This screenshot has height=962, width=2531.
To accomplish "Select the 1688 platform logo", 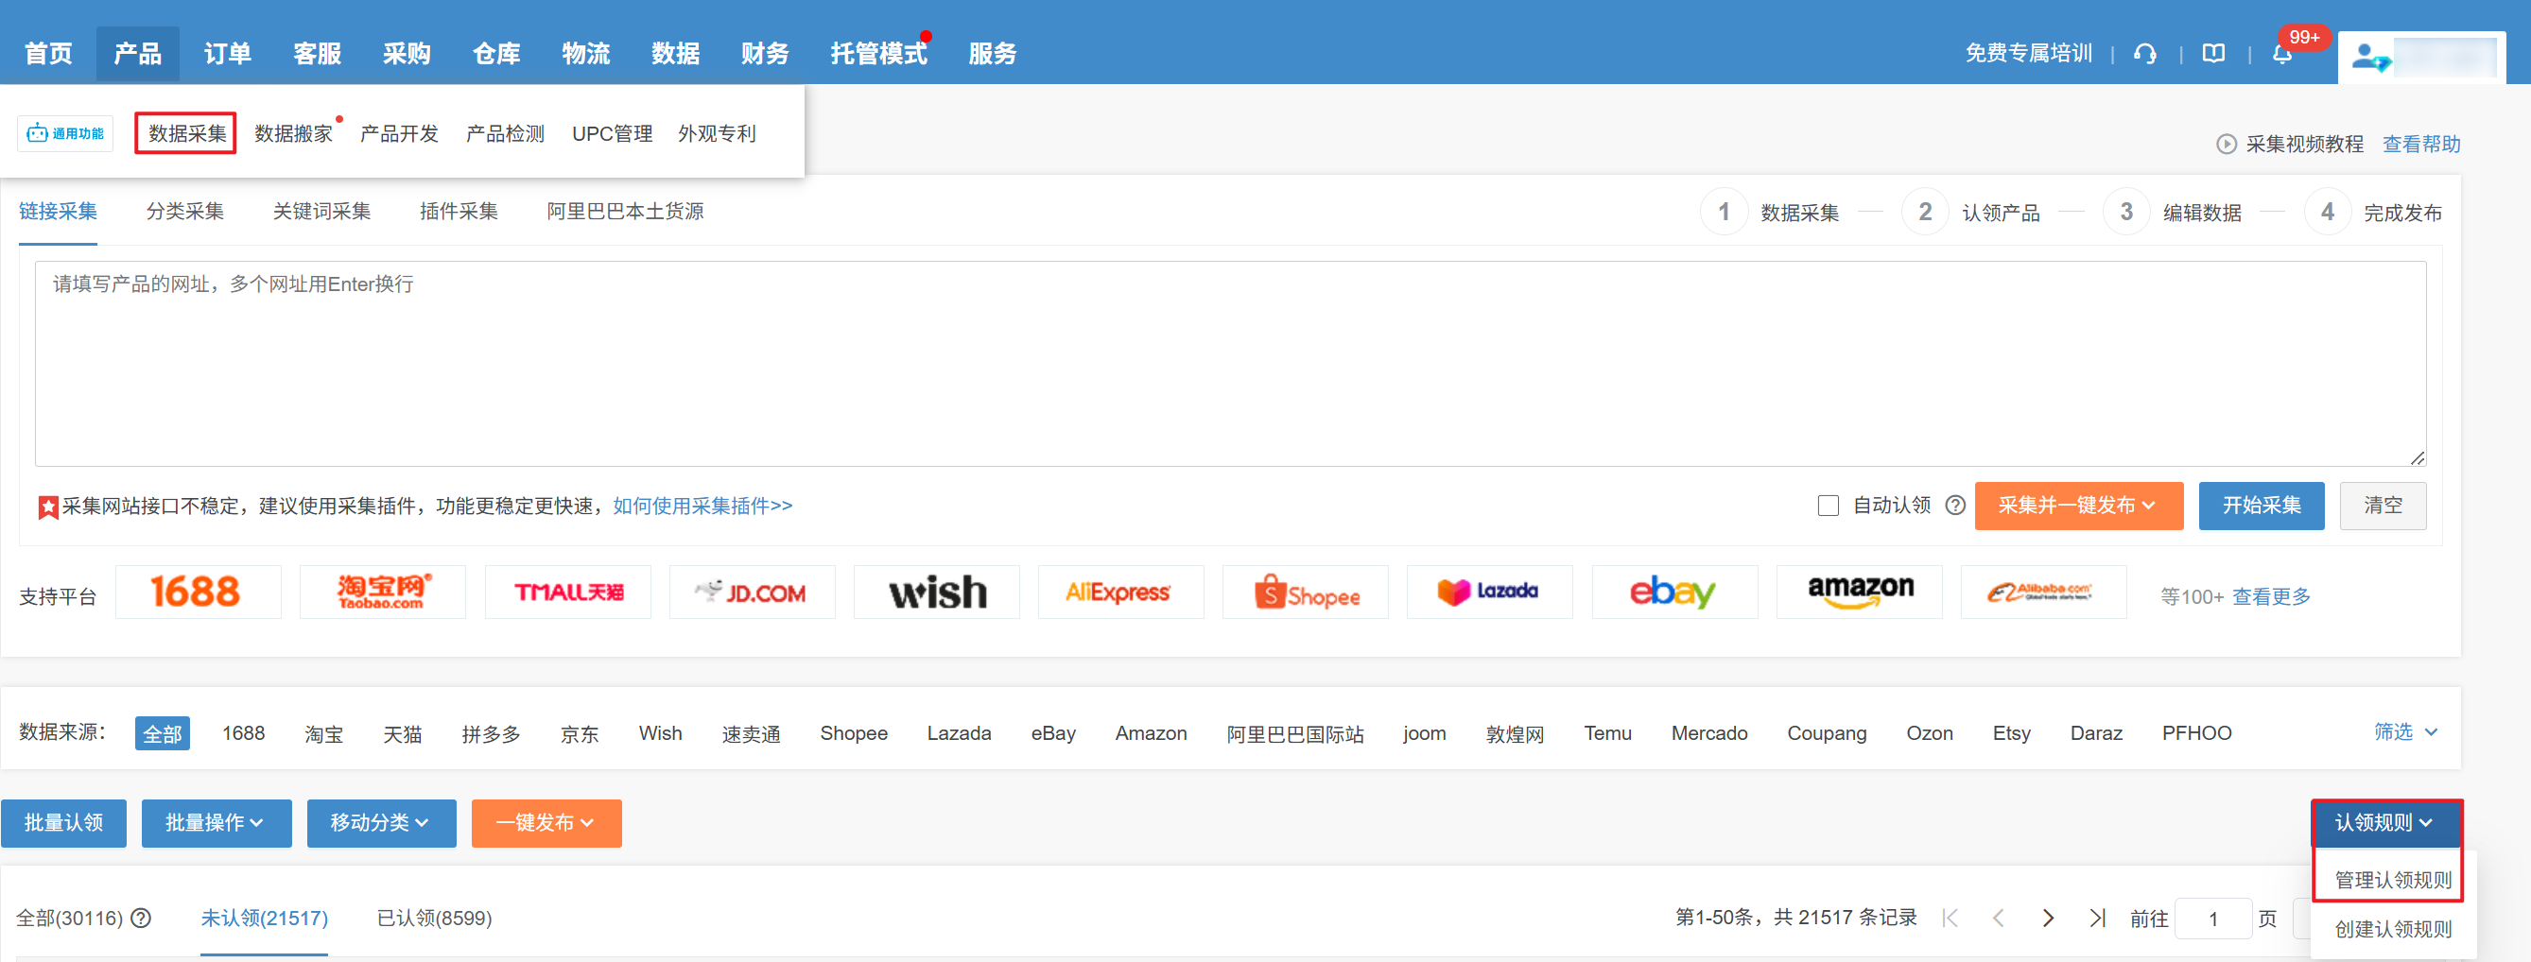I will coord(198,592).
